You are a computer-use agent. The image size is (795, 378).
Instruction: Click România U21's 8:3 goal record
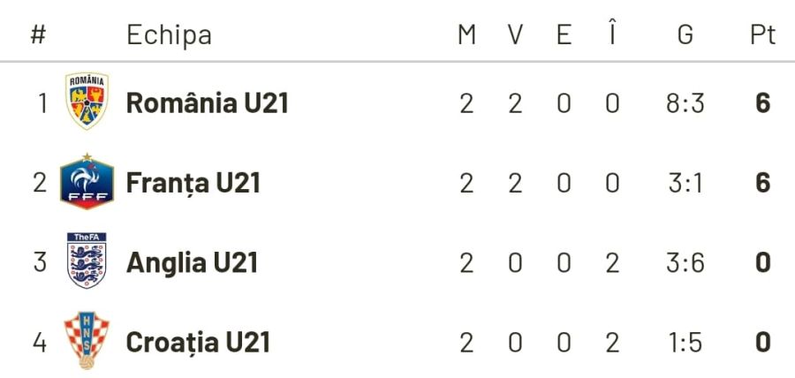pos(685,103)
